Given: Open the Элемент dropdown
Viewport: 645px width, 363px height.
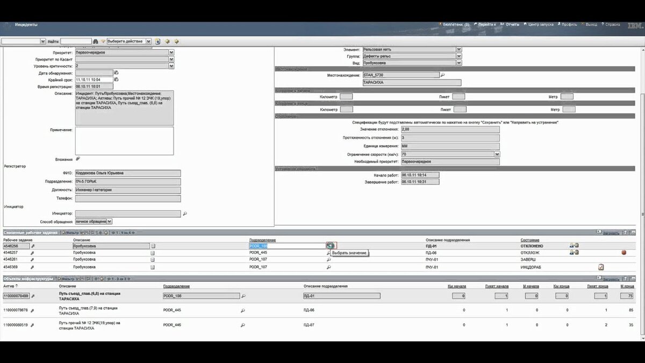Looking at the screenshot, I should [459, 49].
